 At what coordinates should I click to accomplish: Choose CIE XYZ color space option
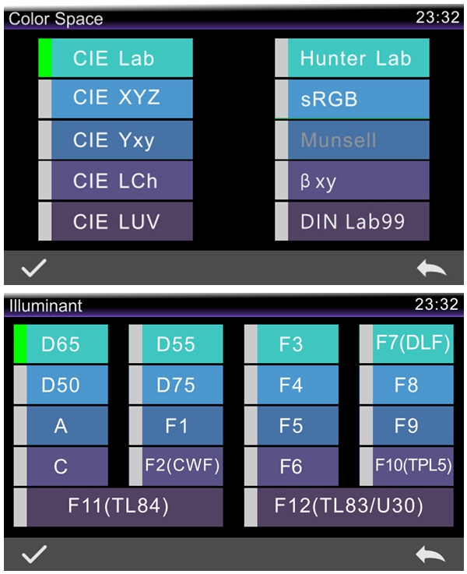click(x=116, y=99)
